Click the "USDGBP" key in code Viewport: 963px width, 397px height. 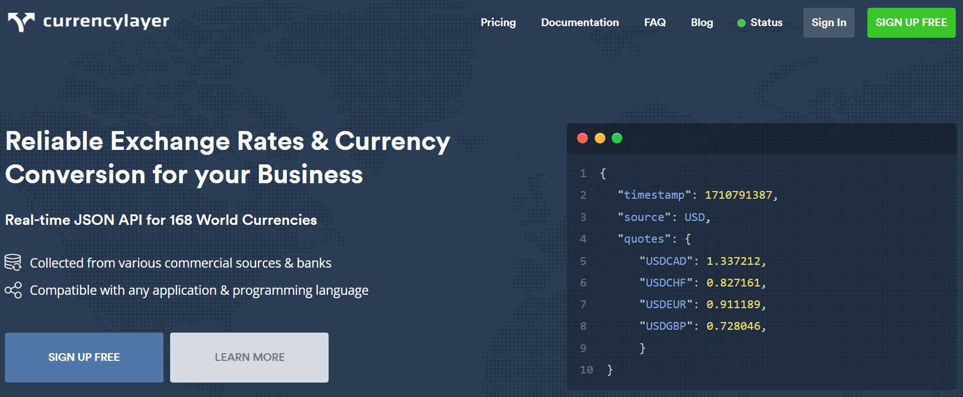666,326
